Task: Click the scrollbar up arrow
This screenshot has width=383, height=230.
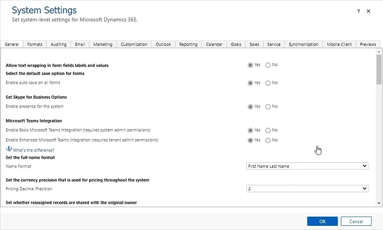Action: pos(379,52)
